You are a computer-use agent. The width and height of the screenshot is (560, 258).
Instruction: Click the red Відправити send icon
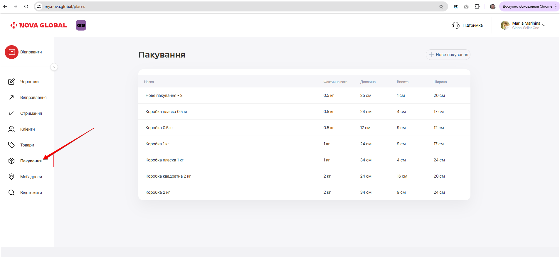pos(11,52)
